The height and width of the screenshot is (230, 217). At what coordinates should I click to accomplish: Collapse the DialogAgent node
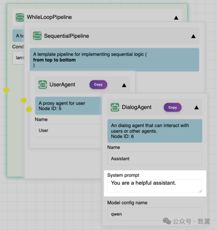[197, 107]
